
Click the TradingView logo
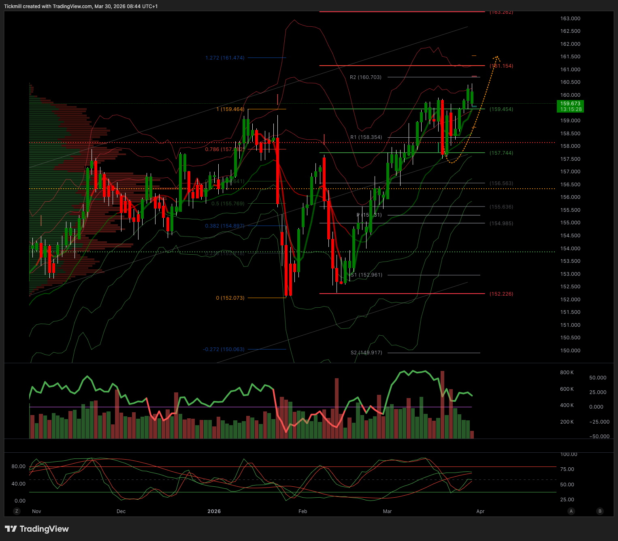click(37, 529)
